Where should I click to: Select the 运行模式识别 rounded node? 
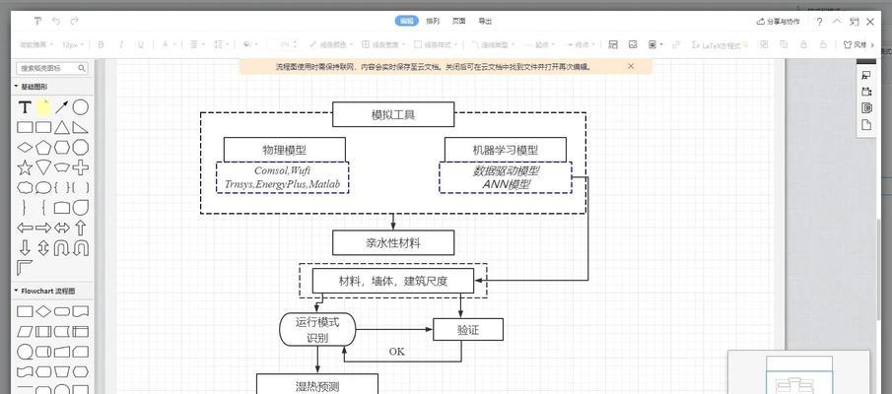317,329
